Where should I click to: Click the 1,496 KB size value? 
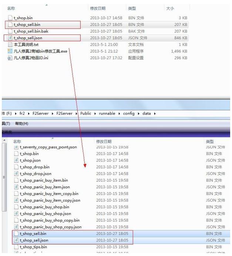(179, 51)
